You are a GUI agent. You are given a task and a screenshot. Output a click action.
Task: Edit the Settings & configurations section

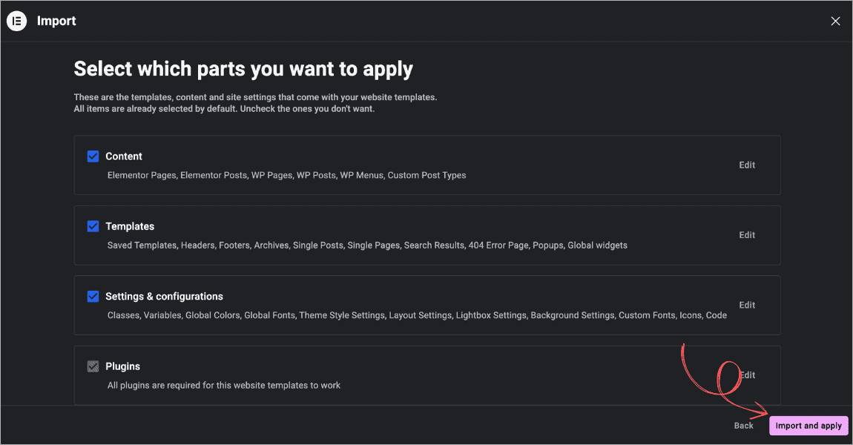(x=747, y=305)
